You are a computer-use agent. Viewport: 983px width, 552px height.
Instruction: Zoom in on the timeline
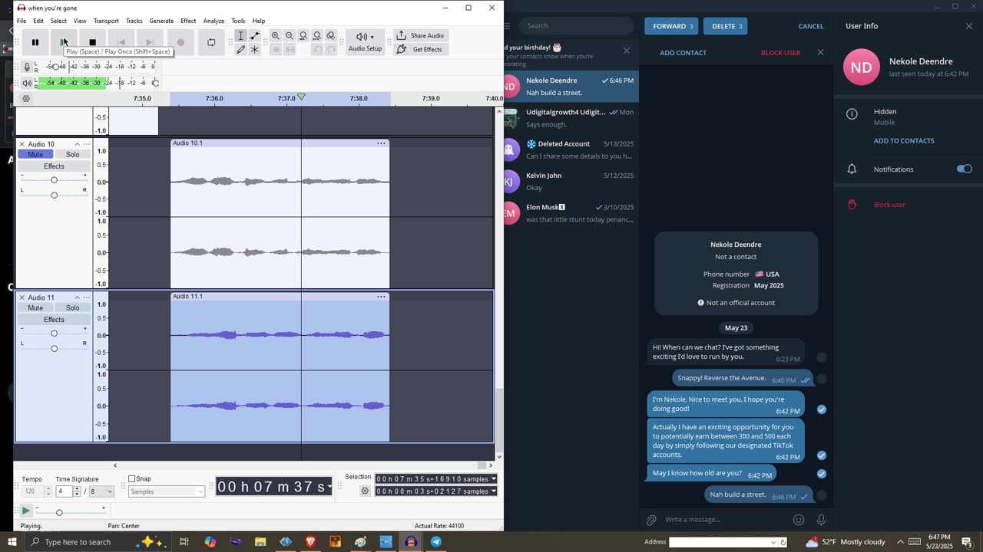pyautogui.click(x=276, y=36)
